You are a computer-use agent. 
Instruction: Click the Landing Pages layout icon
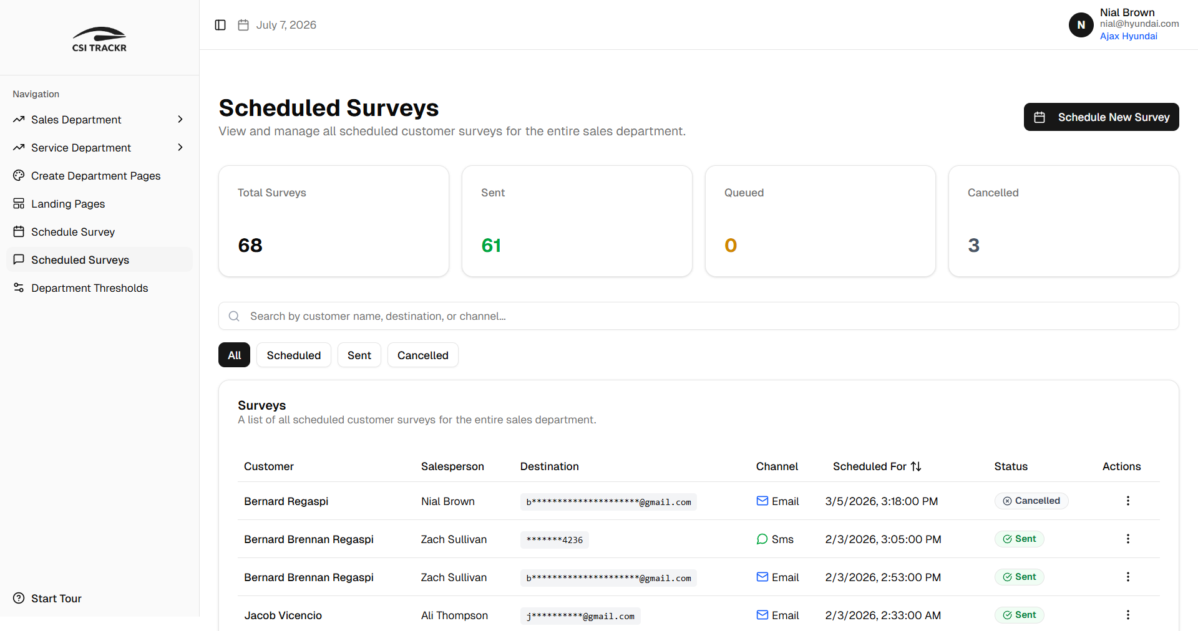point(19,203)
